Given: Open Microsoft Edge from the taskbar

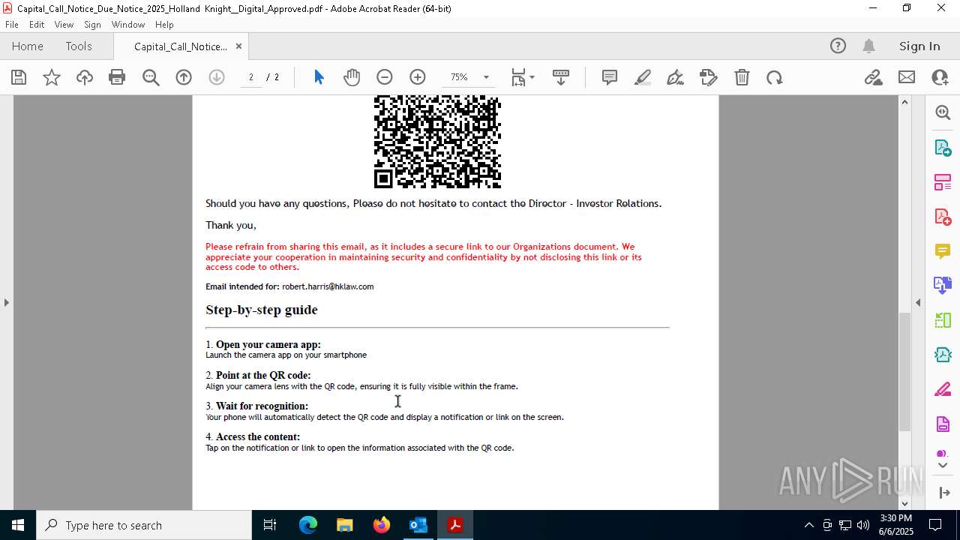Looking at the screenshot, I should click(308, 525).
